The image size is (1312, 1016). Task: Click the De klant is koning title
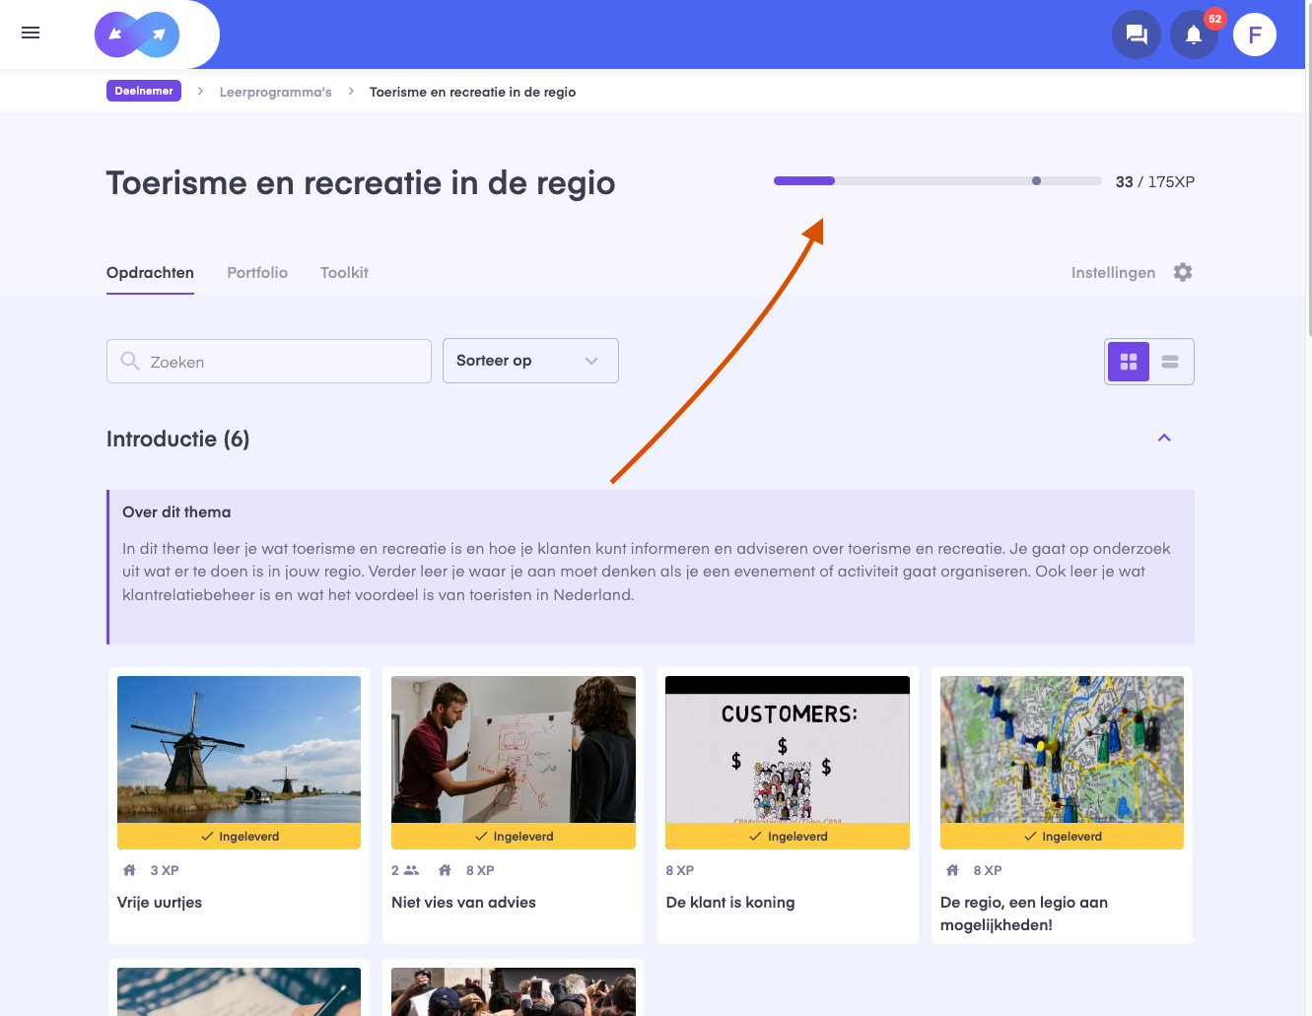point(730,903)
